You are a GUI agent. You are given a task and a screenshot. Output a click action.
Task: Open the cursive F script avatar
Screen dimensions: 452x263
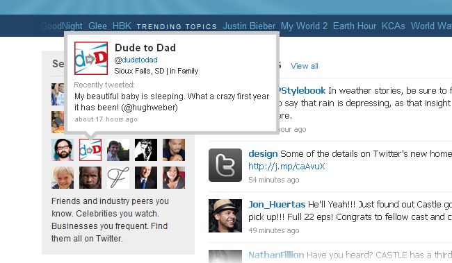118,178
